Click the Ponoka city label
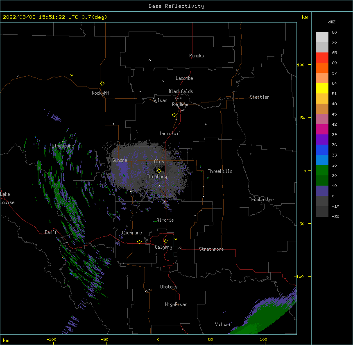The width and height of the screenshot is (353, 345). (197, 56)
